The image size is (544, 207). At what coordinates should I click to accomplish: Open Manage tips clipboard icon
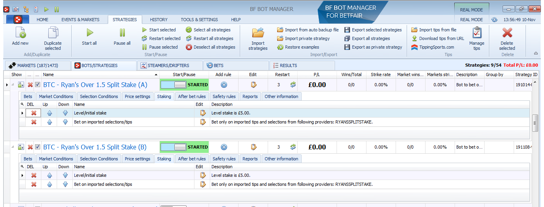[x=477, y=33]
